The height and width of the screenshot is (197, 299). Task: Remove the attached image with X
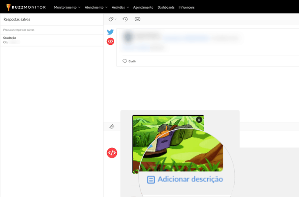pyautogui.click(x=199, y=119)
